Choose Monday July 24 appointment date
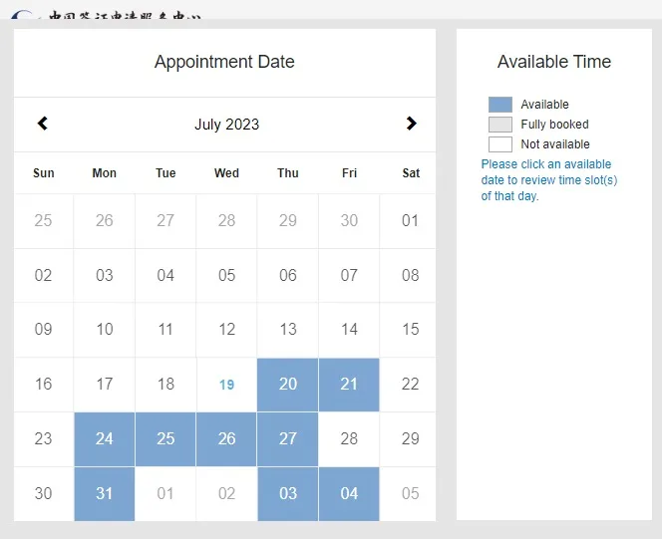This screenshot has width=662, height=539. click(105, 439)
